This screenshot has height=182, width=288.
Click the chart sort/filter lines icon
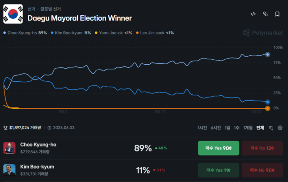(271, 128)
